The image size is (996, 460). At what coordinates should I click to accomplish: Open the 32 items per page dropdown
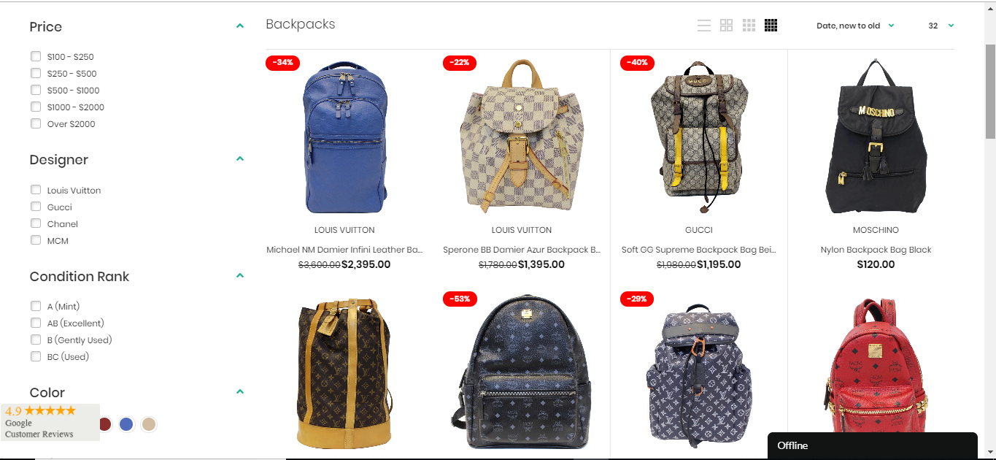941,26
